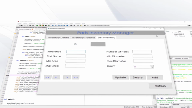Click the Refresh button

(160, 86)
